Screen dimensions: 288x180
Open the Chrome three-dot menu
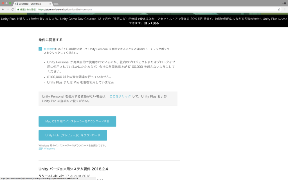tap(285, 9)
